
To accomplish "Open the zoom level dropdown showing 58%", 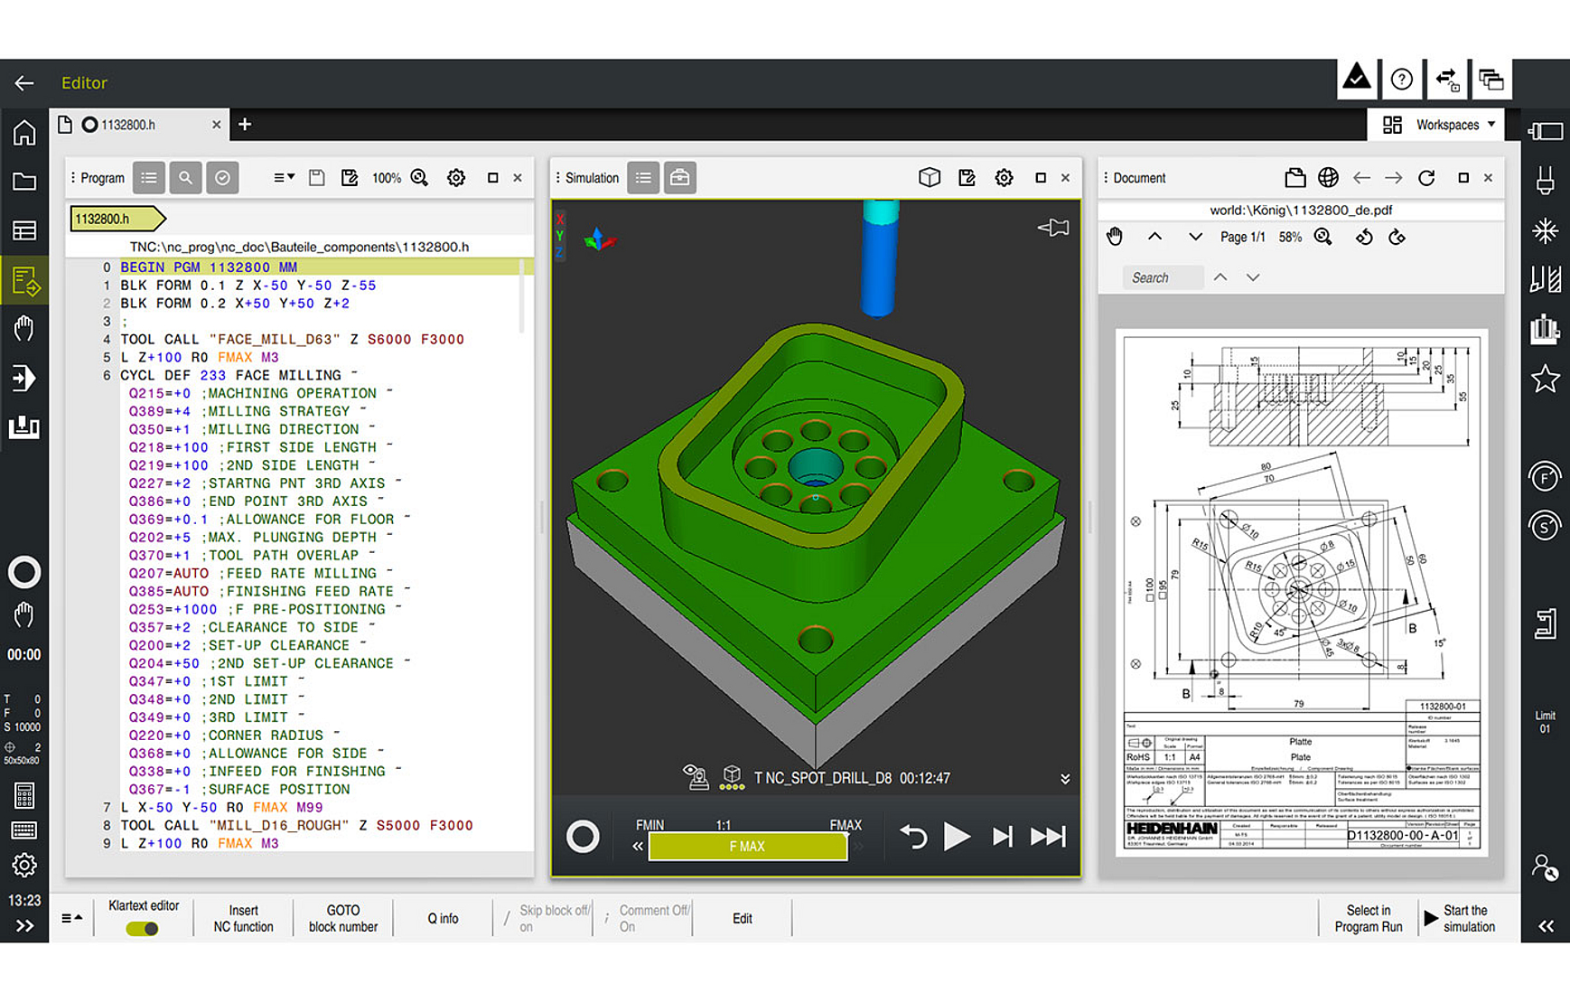I will (x=1290, y=237).
